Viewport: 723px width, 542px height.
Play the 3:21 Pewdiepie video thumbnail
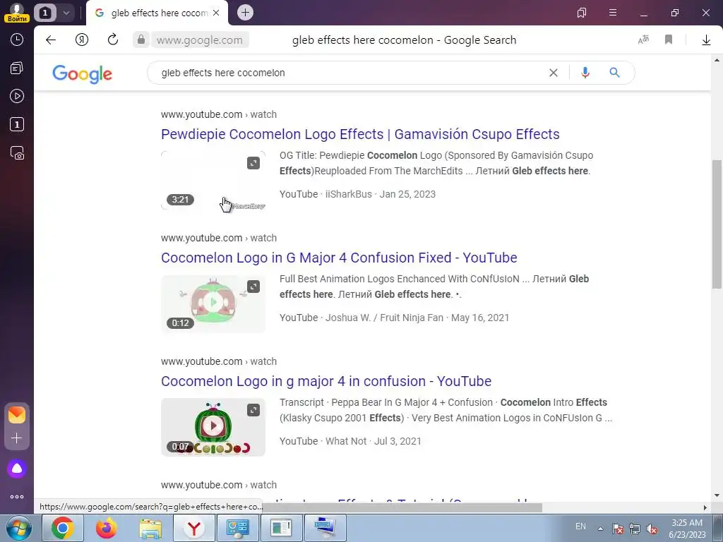(213, 180)
